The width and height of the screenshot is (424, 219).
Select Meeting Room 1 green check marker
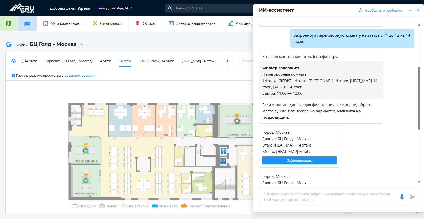tap(86, 151)
